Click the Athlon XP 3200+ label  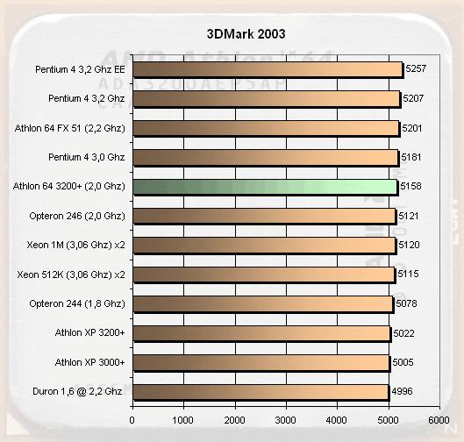pos(90,333)
